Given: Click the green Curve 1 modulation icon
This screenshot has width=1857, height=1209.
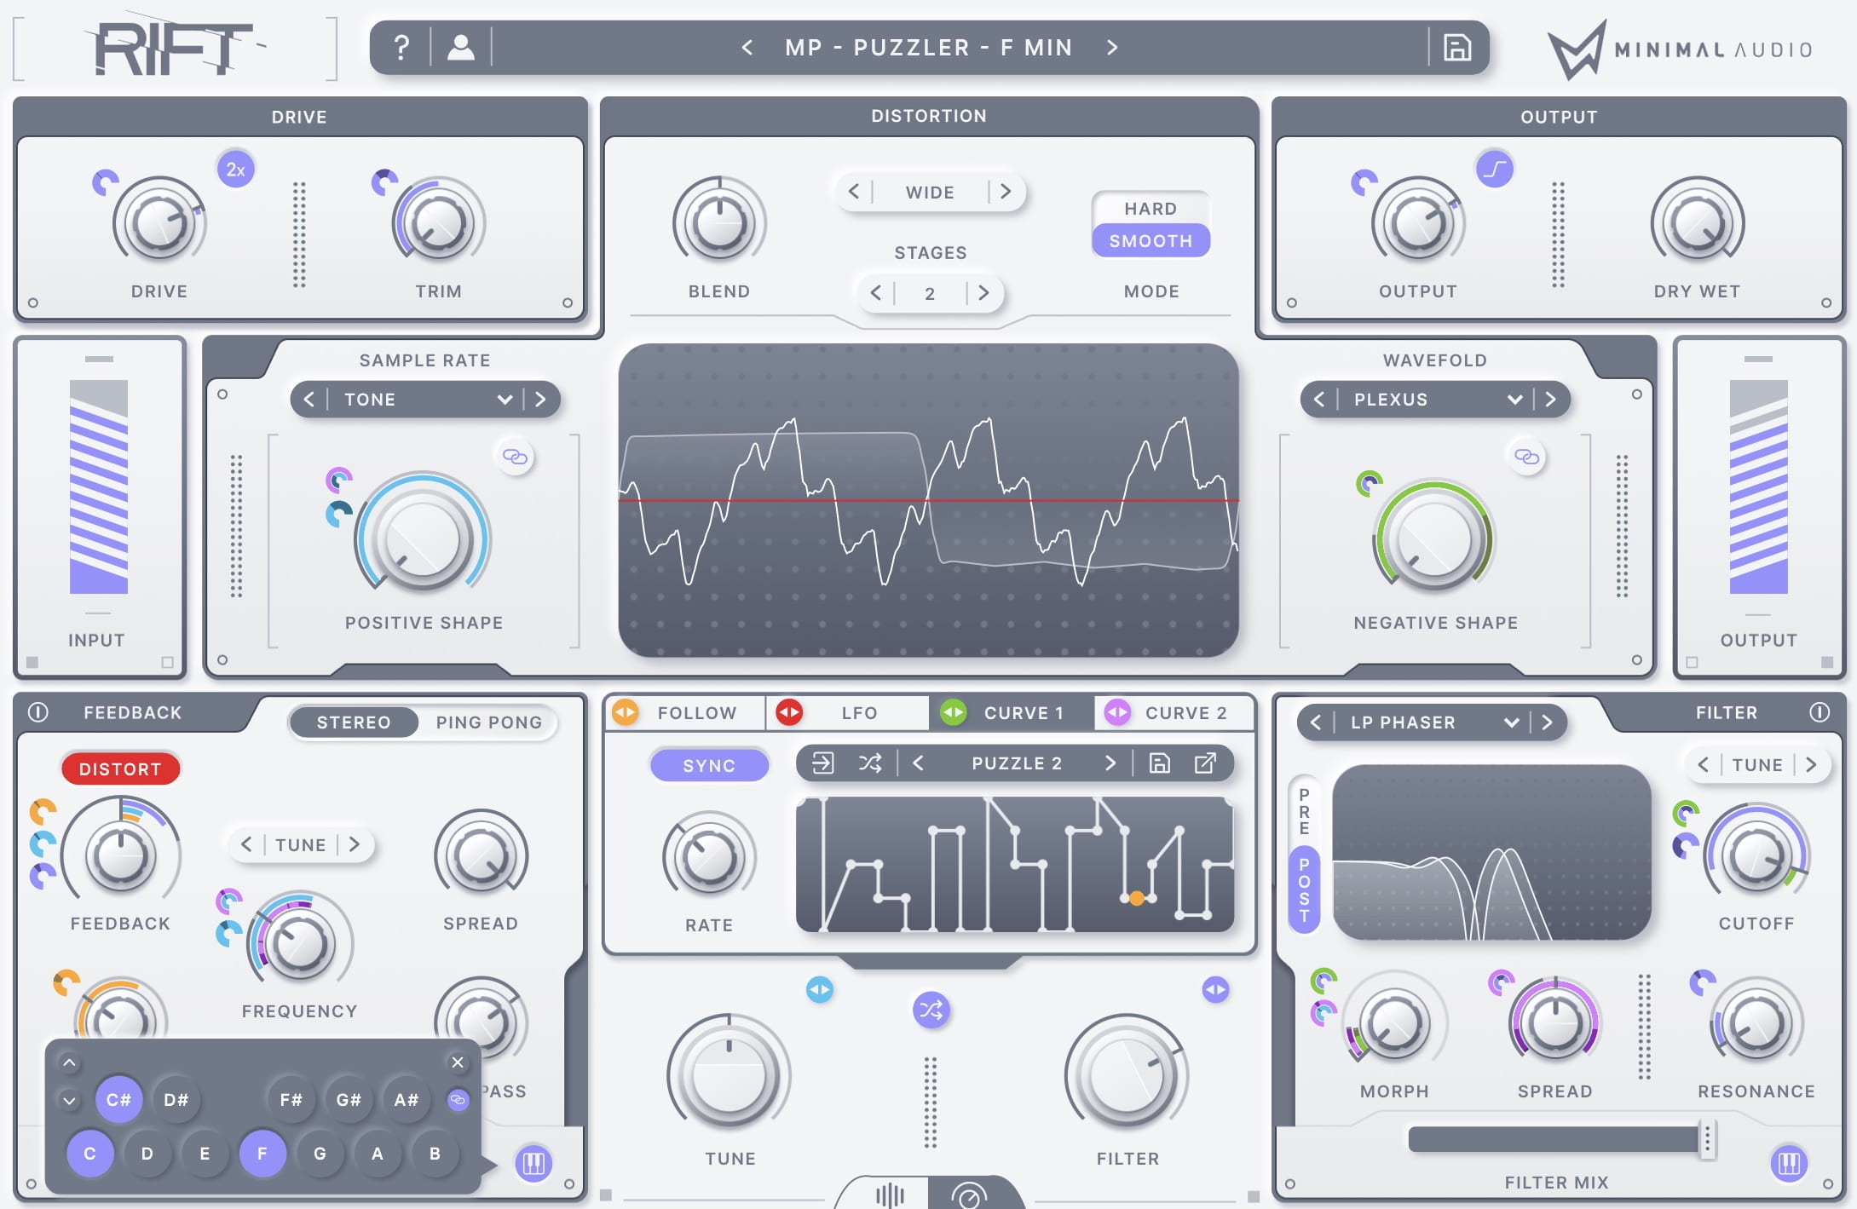Looking at the screenshot, I should point(953,712).
